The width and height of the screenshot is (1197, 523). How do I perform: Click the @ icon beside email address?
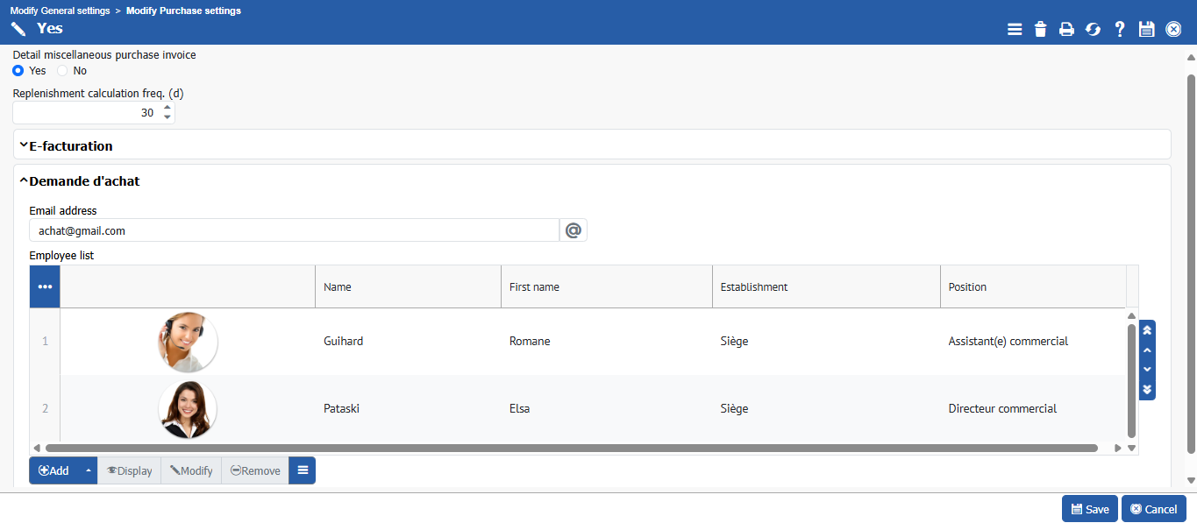[574, 230]
